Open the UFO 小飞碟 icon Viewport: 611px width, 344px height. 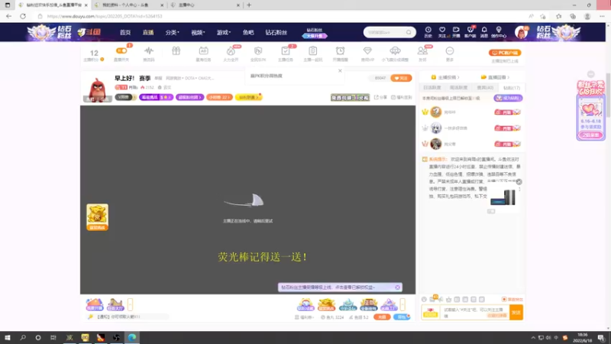click(395, 50)
